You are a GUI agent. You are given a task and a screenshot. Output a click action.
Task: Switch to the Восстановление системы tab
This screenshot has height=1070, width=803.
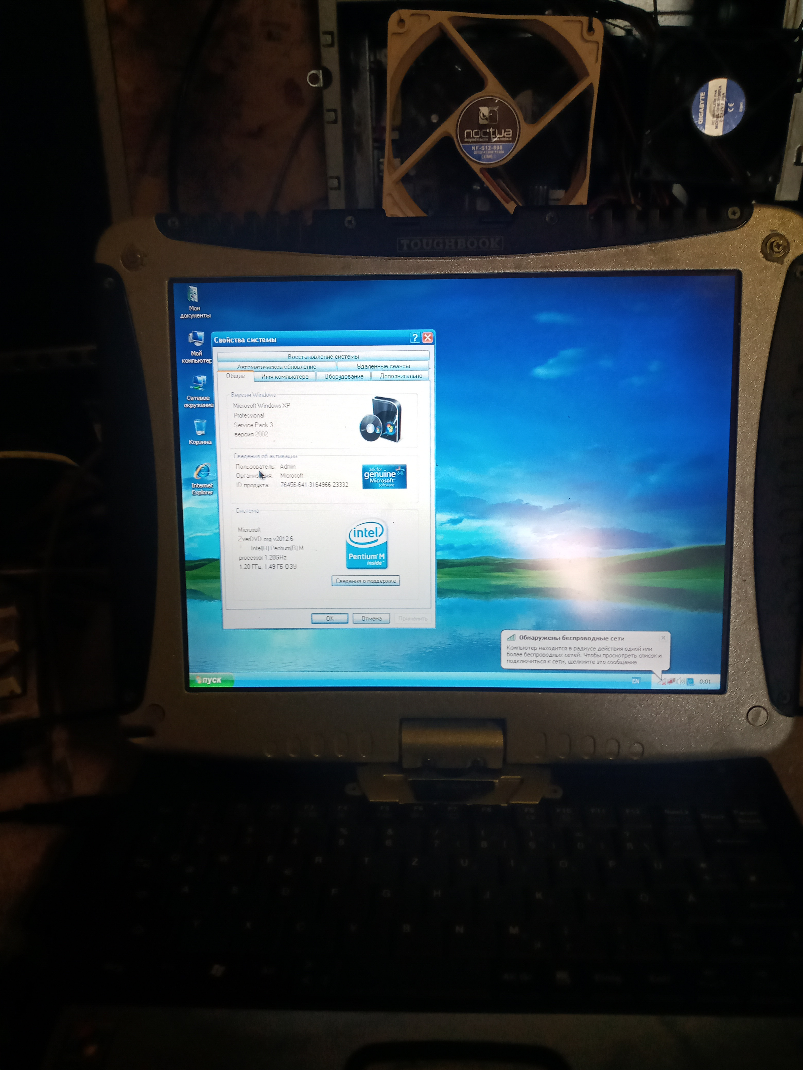[323, 356]
